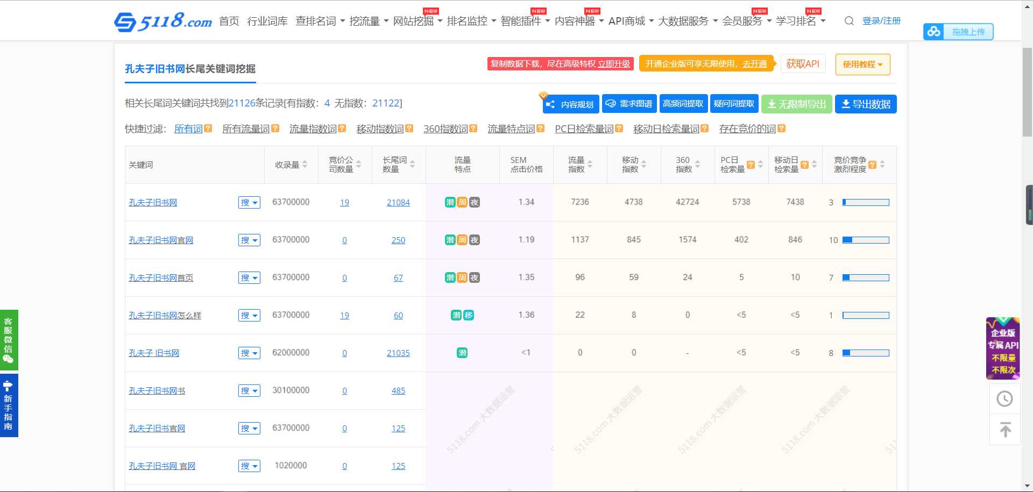Click the 周 tag in 孔夫子旧书网官网 row
The width and height of the screenshot is (1033, 492).
(462, 240)
